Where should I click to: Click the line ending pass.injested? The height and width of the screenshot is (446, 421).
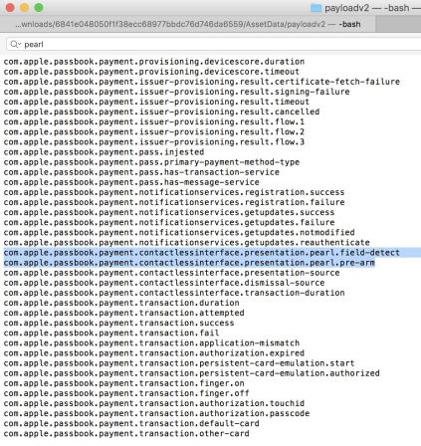[x=104, y=152]
